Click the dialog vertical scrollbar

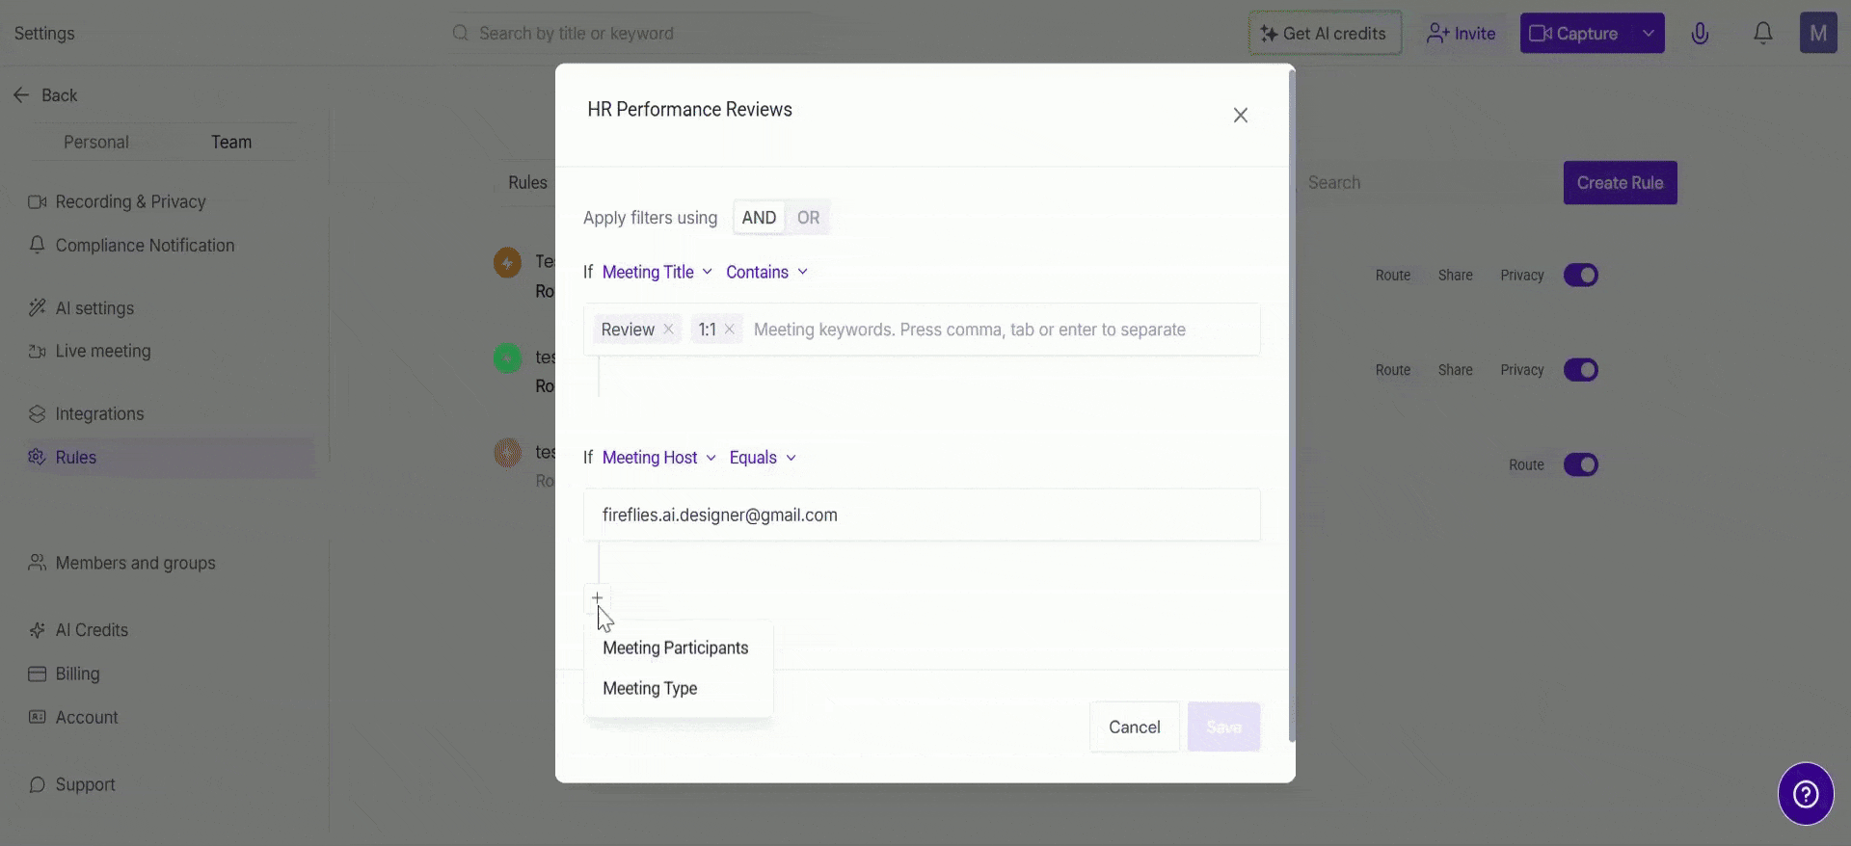tap(1292, 405)
